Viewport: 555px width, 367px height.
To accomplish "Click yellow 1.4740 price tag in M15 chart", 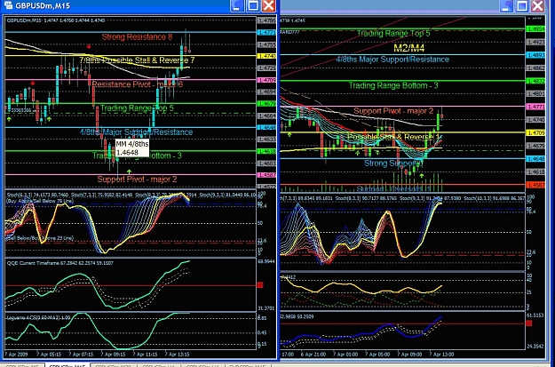I will click(x=266, y=56).
